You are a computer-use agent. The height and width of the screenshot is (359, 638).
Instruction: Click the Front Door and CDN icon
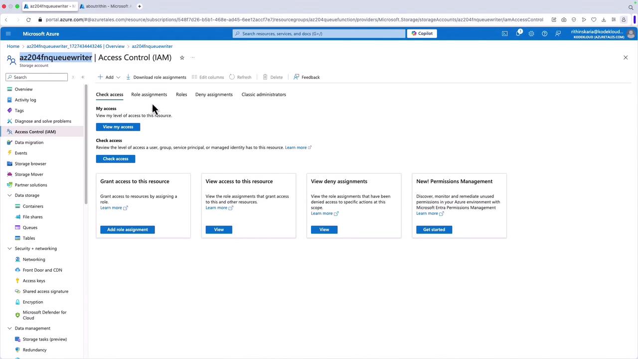[17, 270]
